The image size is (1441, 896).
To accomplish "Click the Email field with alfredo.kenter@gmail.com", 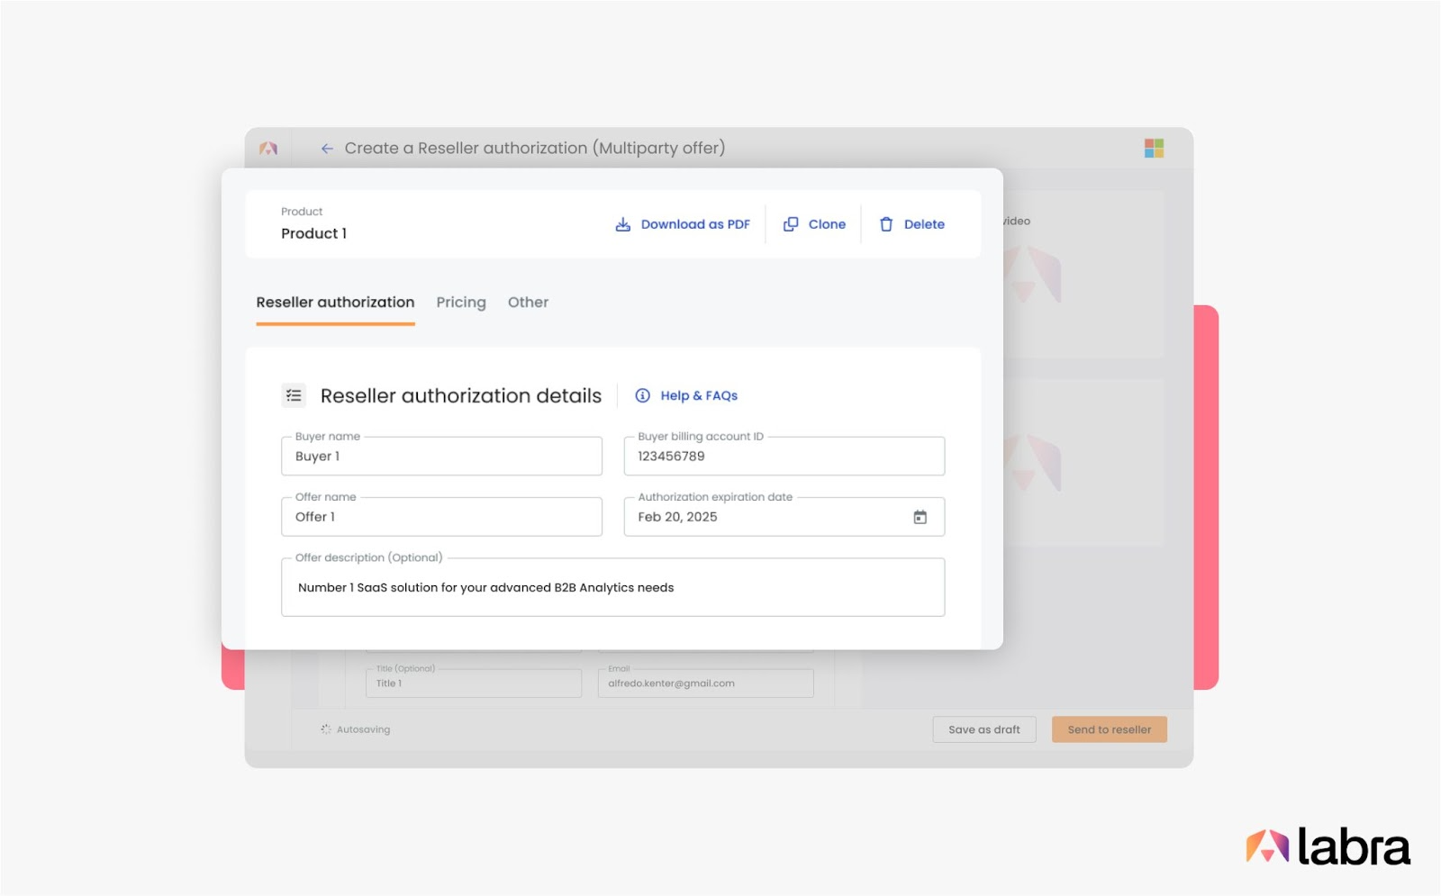I will click(705, 683).
